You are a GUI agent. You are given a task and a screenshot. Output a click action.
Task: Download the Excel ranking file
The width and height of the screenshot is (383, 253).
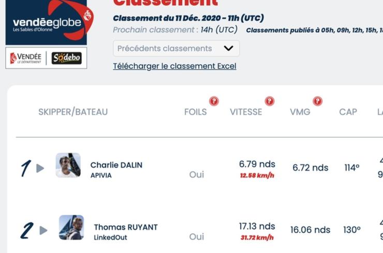(174, 66)
